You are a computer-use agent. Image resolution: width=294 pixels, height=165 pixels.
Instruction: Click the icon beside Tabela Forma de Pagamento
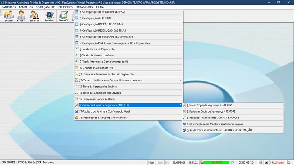[77, 49]
